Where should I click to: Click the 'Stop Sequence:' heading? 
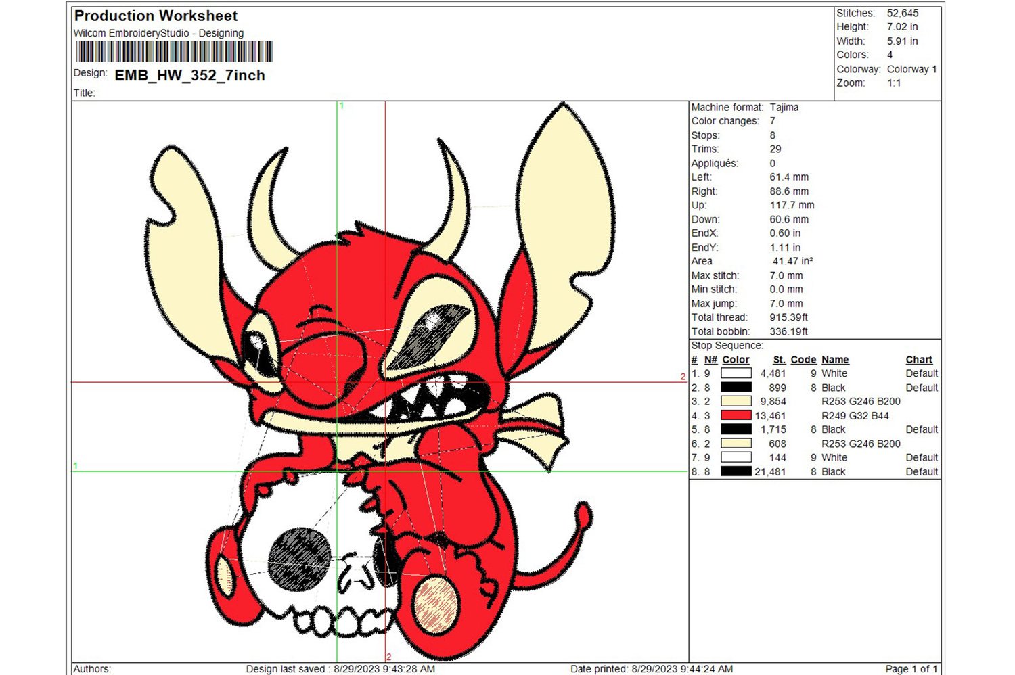(x=727, y=346)
